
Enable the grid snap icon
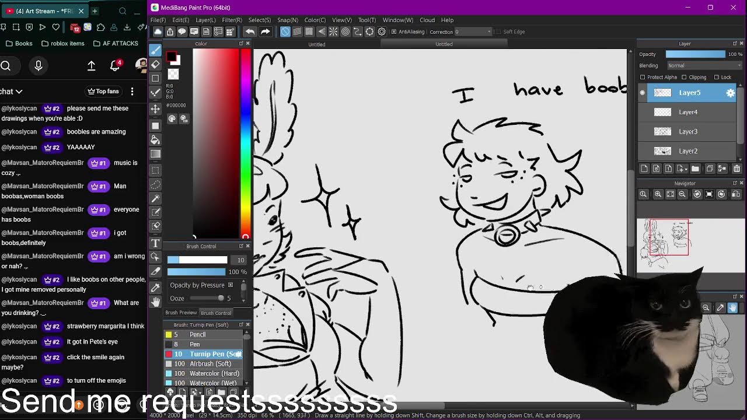(309, 32)
